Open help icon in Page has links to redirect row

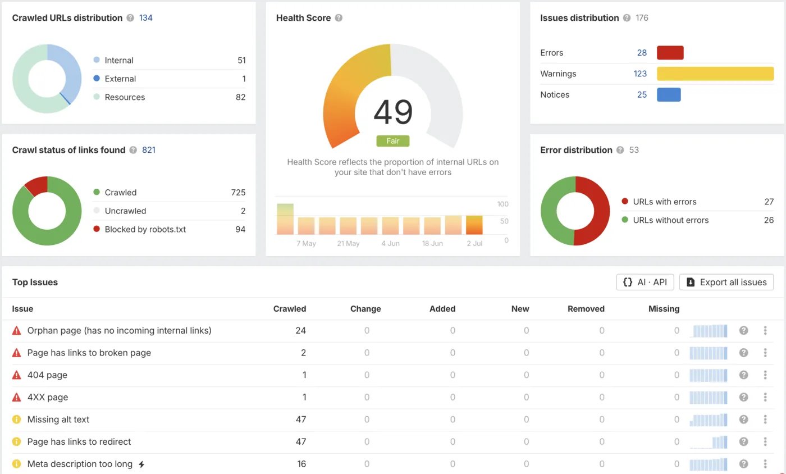pos(744,441)
